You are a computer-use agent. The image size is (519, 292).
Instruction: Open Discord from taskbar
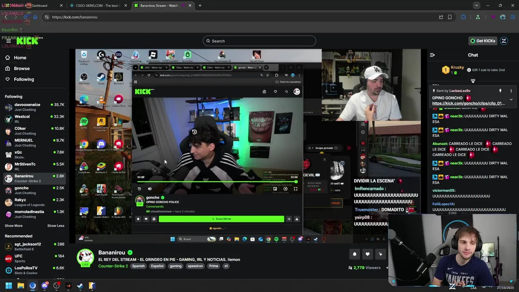(x=45, y=286)
